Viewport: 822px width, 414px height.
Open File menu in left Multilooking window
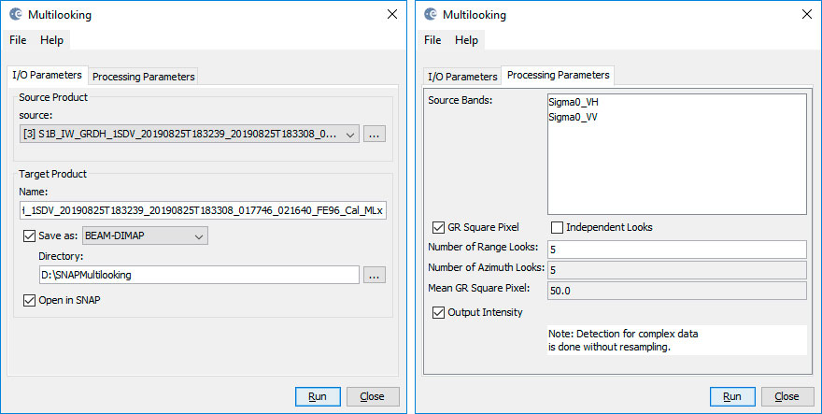click(18, 40)
